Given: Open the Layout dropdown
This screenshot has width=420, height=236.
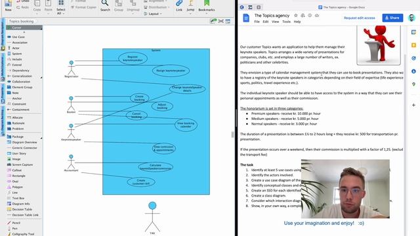Looking at the screenshot, I should (x=153, y=14).
